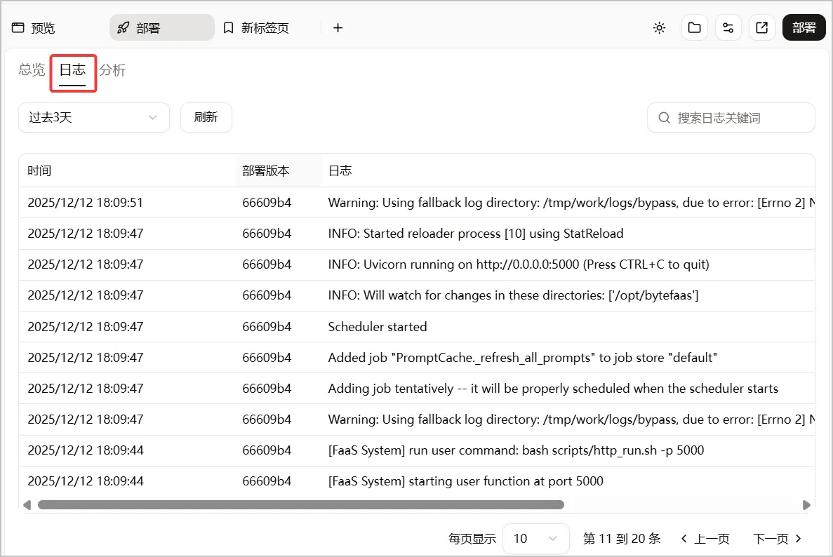Add a new tab with plus icon
The height and width of the screenshot is (557, 833).
point(338,27)
